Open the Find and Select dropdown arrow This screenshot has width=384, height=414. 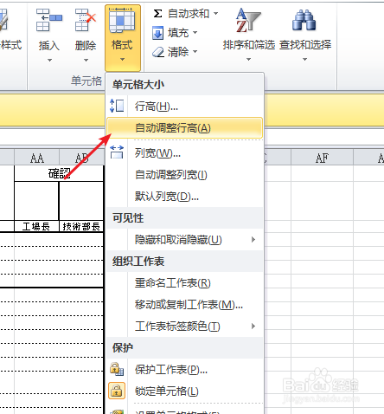coord(304,60)
